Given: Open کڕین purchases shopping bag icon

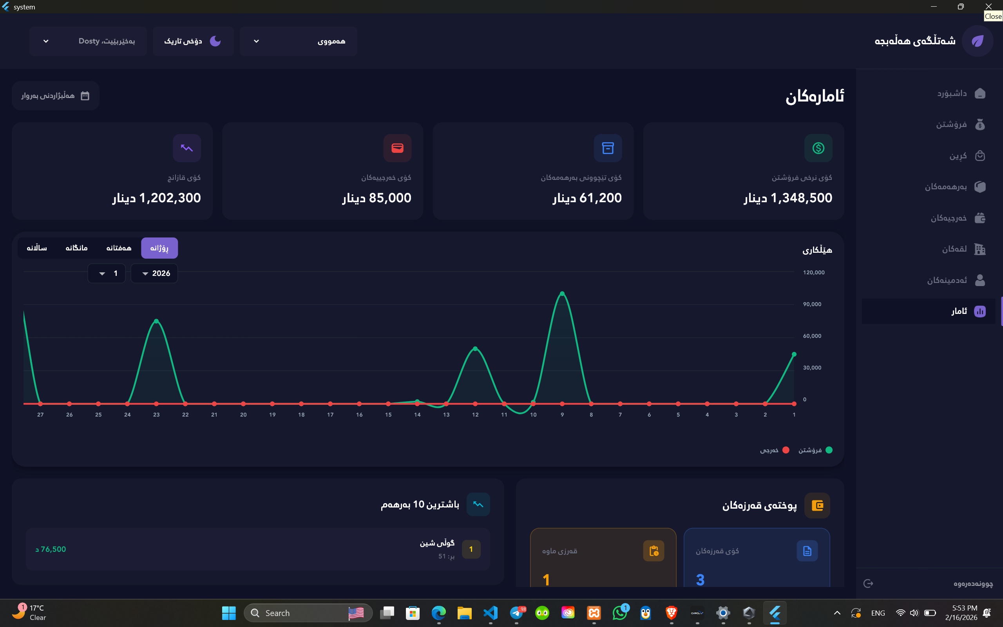Looking at the screenshot, I should coord(979,156).
